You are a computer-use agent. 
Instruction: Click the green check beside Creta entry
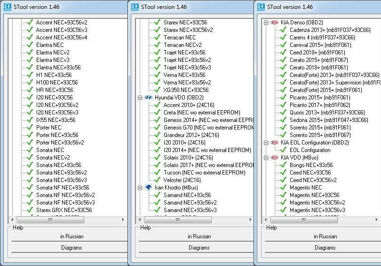click(x=157, y=113)
